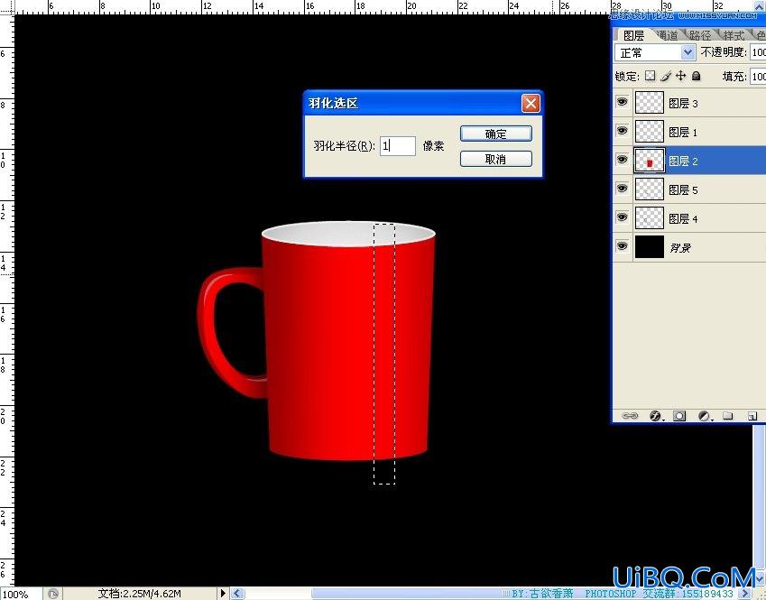766x600 pixels.
Task: Select the 图层 4 thumbnail
Action: click(x=650, y=218)
